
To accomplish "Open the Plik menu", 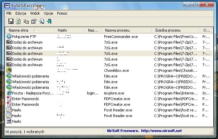I will [9, 13].
